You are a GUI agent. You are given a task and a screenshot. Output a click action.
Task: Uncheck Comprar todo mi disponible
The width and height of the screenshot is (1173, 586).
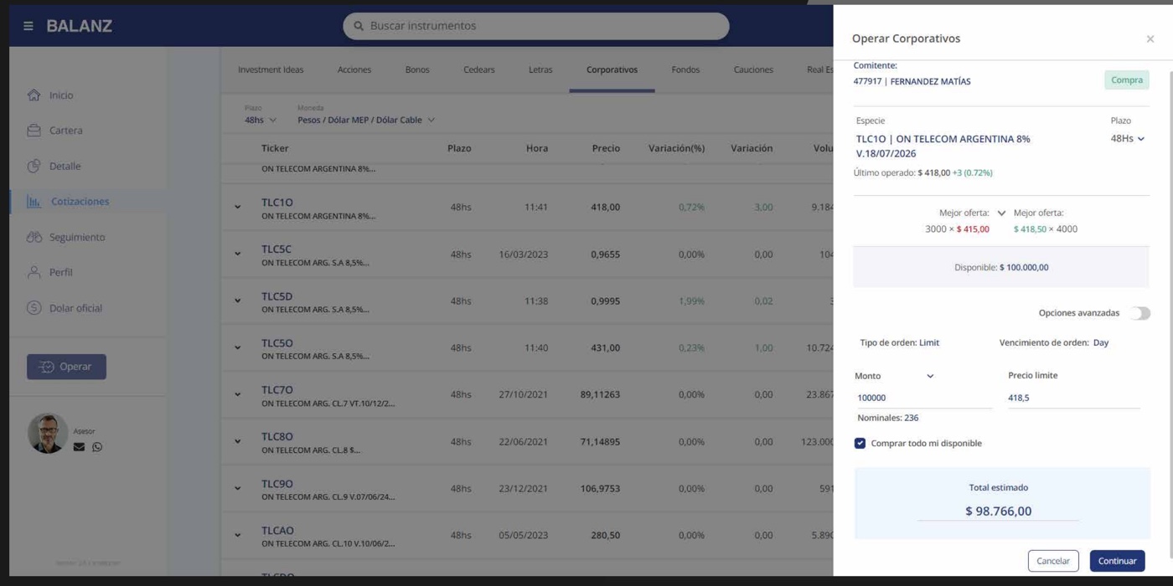(860, 443)
